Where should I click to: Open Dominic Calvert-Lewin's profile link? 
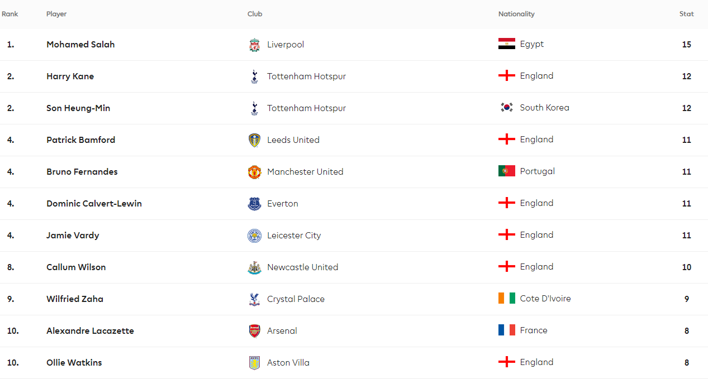tap(94, 204)
